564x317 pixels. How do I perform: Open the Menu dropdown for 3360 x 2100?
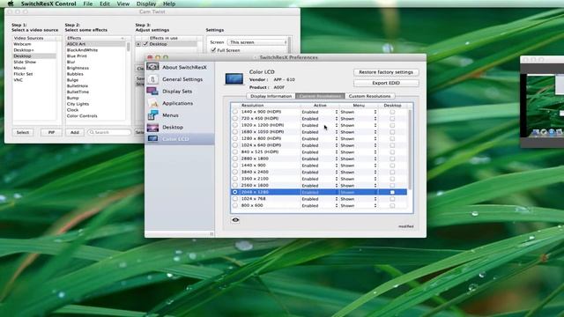(359, 179)
